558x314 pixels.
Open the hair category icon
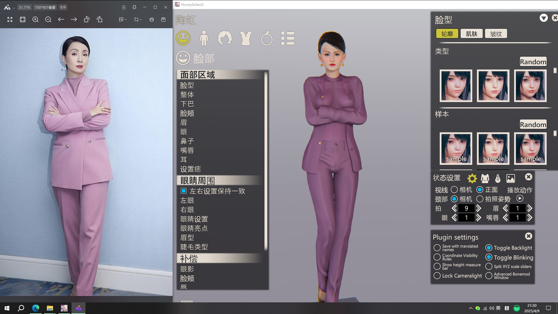click(x=225, y=38)
